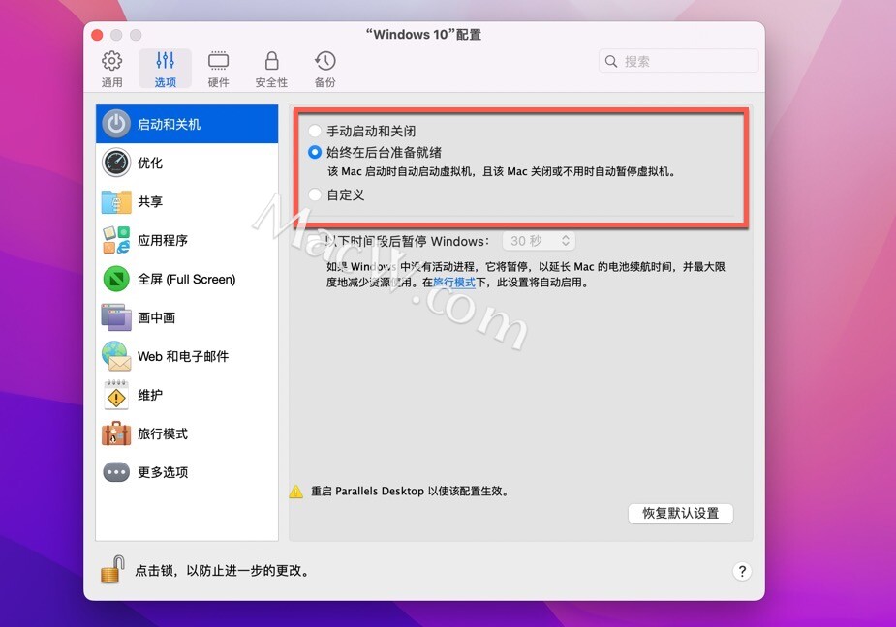
Task: Click the magnifier icon in search field
Action: [611, 61]
